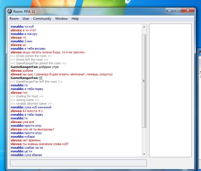This screenshot has width=201, height=171.
Task: Click the slavaa message about 'якщо лагать сильно буде'
Action: [x=48, y=52]
